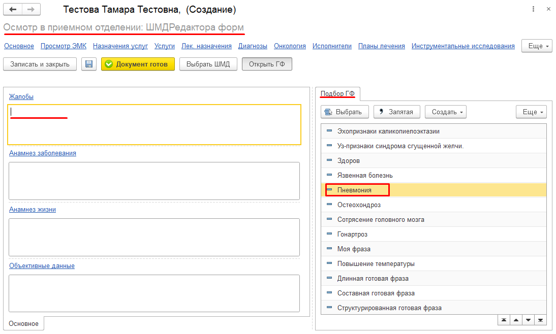This screenshot has height=334, width=556.
Task: Go to Диагнозы section
Action: 253,46
